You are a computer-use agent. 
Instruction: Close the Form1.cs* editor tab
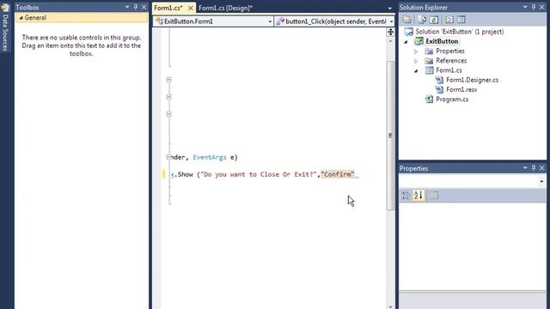click(x=191, y=8)
